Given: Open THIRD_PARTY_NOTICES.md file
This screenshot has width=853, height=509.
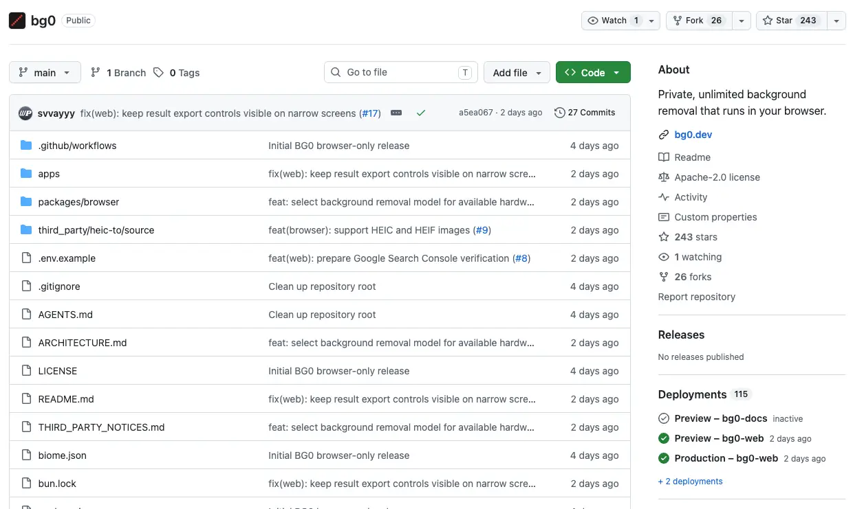Looking at the screenshot, I should (102, 427).
